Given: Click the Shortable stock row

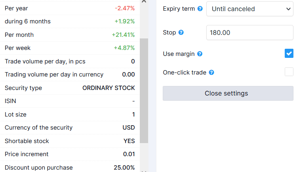Looking at the screenshot, I should [x=70, y=141].
